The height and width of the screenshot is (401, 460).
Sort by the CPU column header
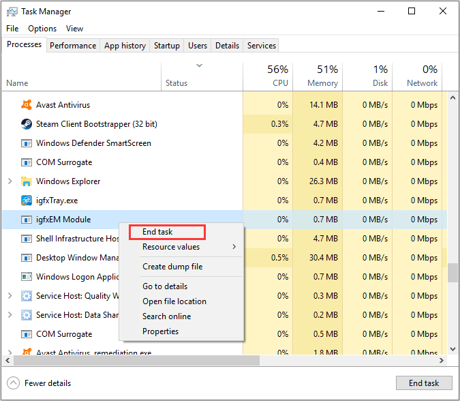click(268, 77)
